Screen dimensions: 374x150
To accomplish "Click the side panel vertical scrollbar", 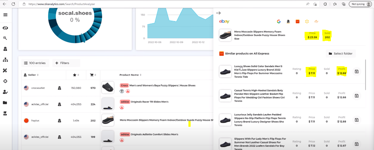I will pyautogui.click(x=366, y=75).
